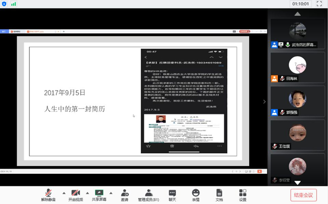This screenshot has height=204, width=328.
Task: Click phone back arrow in resume screenshot
Action: pyautogui.click(x=146, y=57)
